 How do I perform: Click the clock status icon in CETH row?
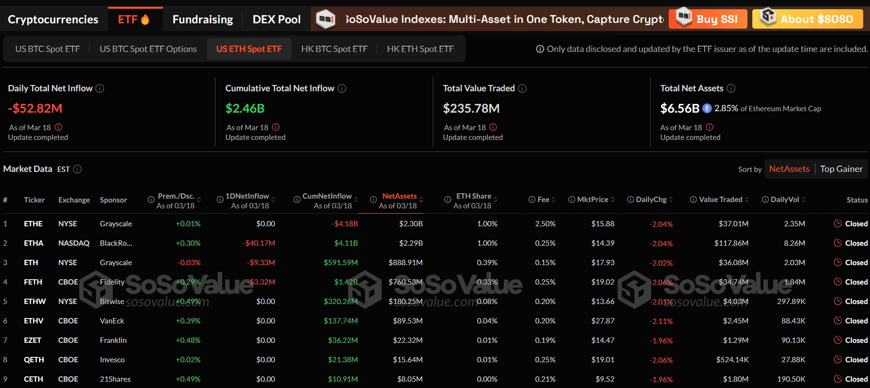(x=838, y=379)
